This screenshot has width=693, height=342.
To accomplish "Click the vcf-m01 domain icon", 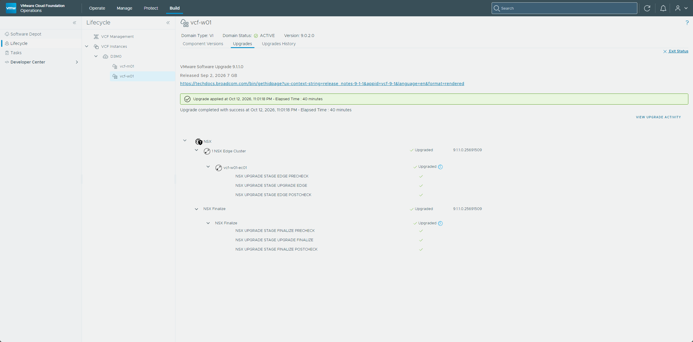I will click(x=115, y=66).
